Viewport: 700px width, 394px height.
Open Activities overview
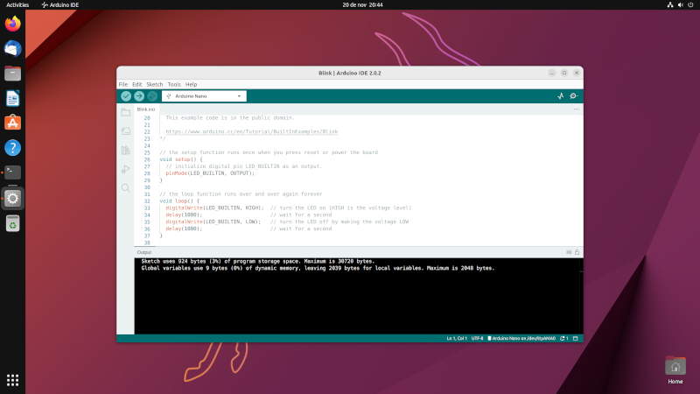[17, 5]
